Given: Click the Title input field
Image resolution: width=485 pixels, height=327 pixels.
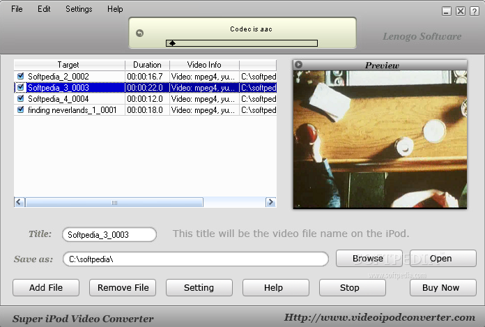Looking at the screenshot, I should click(x=109, y=234).
